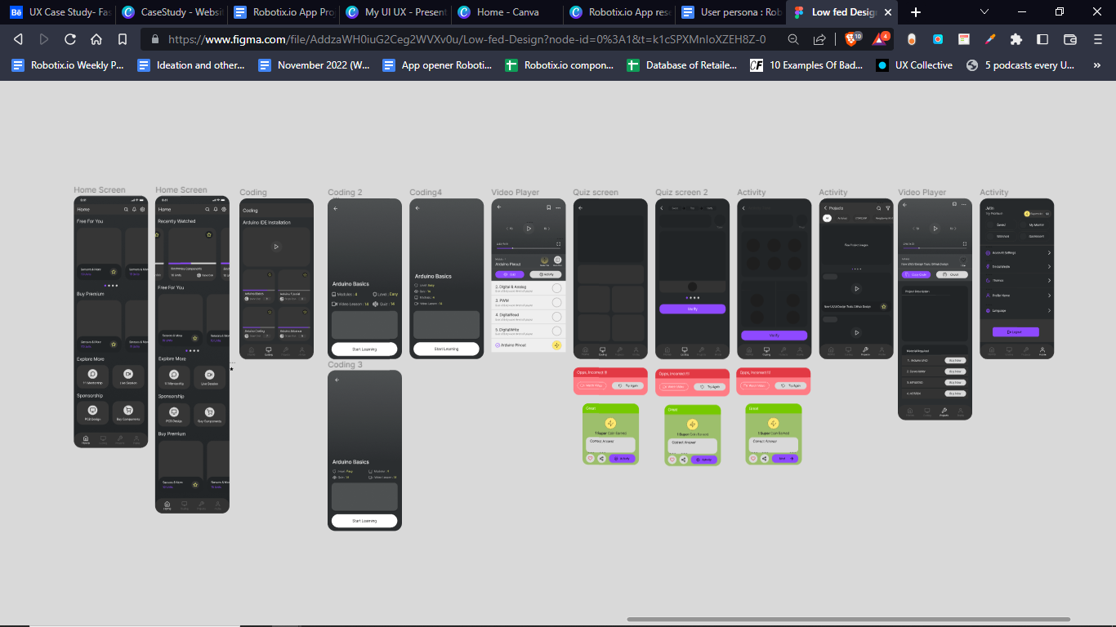Open Robotix.io Weekly P... bookmark
1116x627 pixels.
(68, 65)
